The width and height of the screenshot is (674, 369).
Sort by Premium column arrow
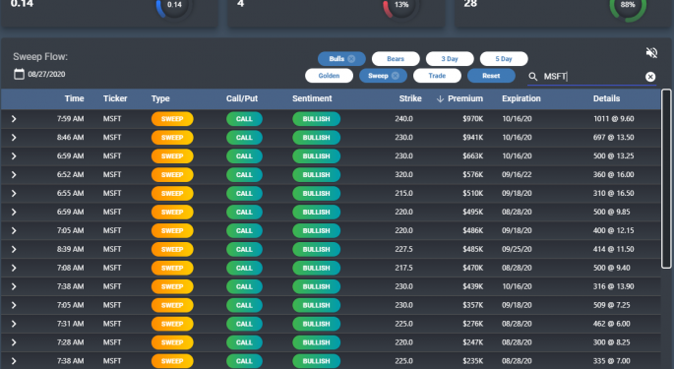point(440,99)
